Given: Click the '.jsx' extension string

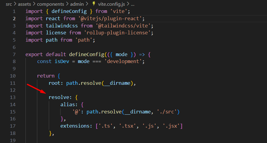Looking at the screenshot, I should pos(171,126).
